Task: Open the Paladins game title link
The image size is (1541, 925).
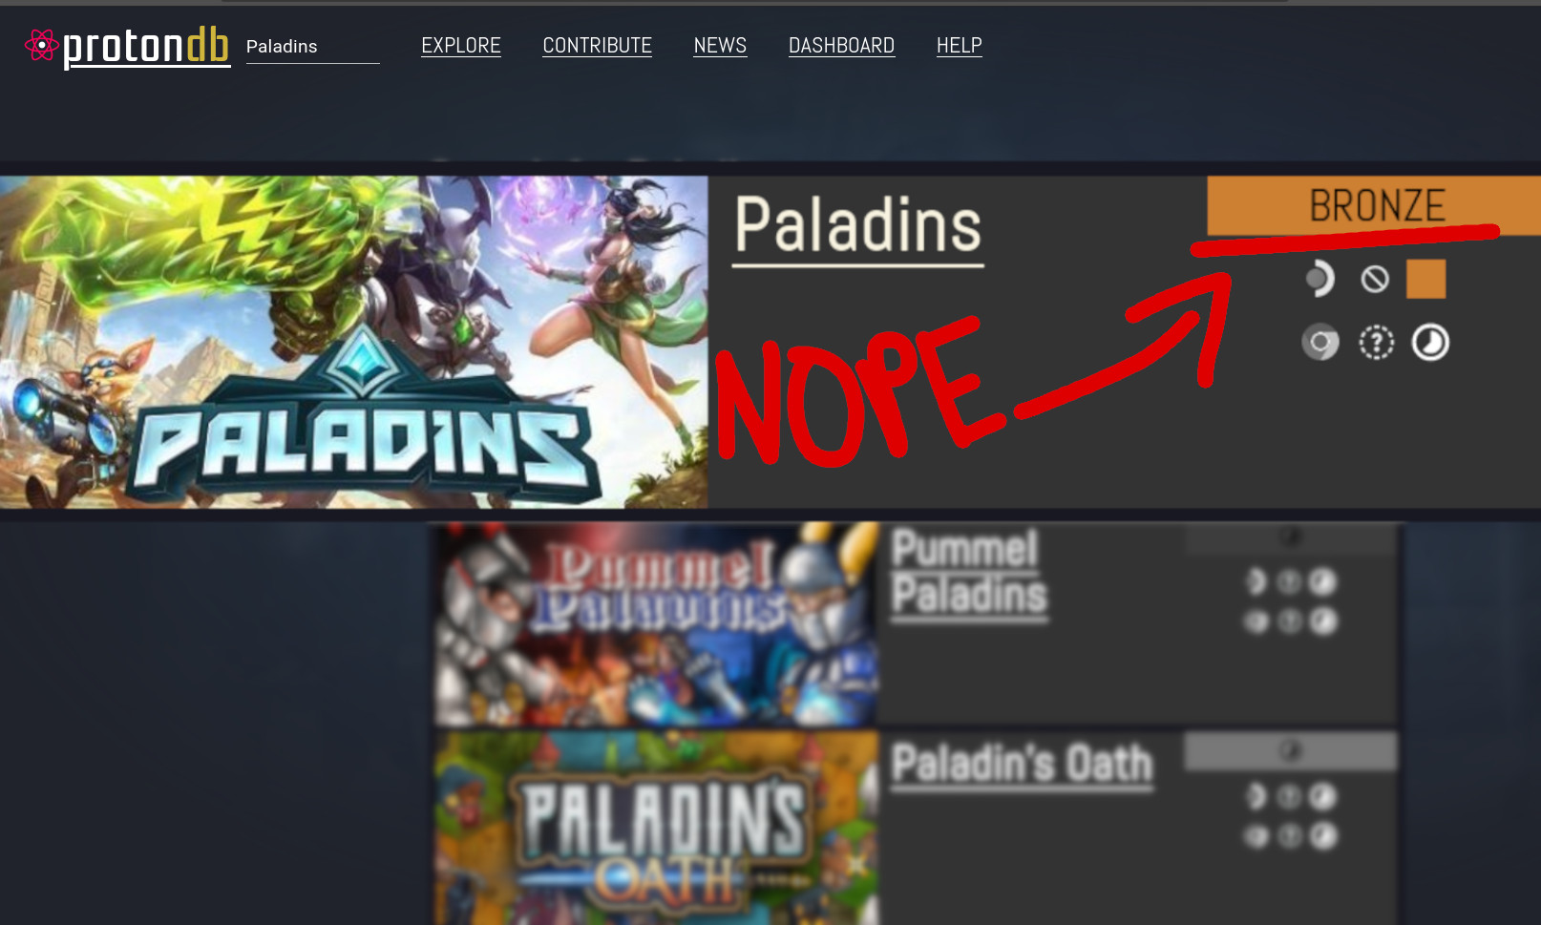Action: point(857,227)
